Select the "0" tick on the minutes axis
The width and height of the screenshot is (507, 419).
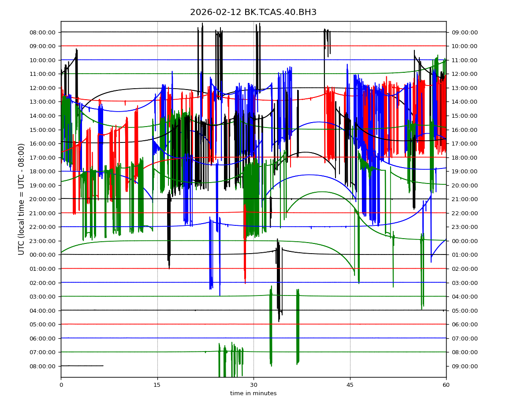click(x=61, y=385)
